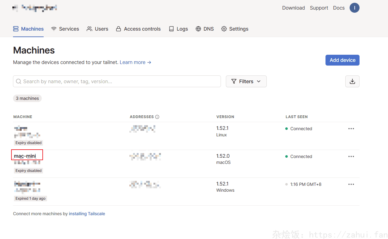Image resolution: width=388 pixels, height=239 pixels.
Task: Open Docs in the top header
Action: pyautogui.click(x=338, y=8)
